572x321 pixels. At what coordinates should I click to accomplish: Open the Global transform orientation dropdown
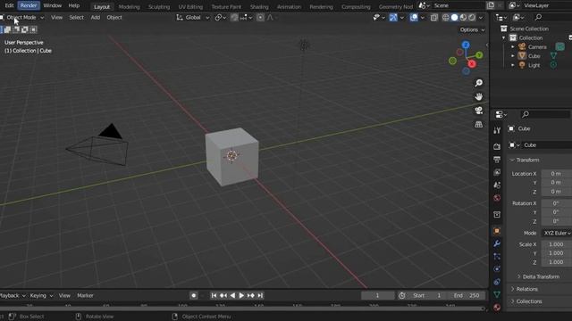193,17
